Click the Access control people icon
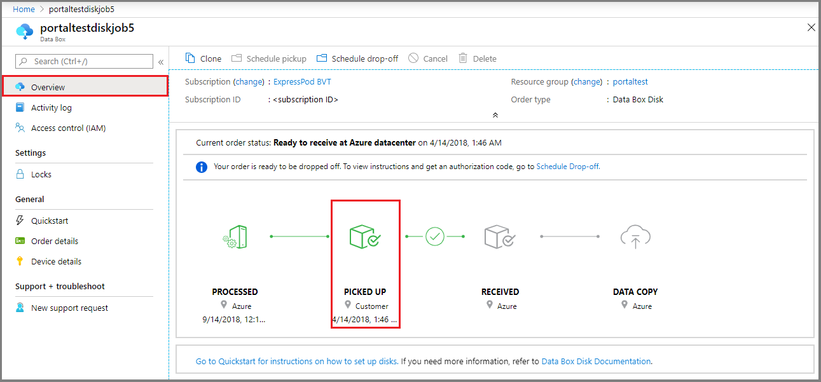 (20, 128)
